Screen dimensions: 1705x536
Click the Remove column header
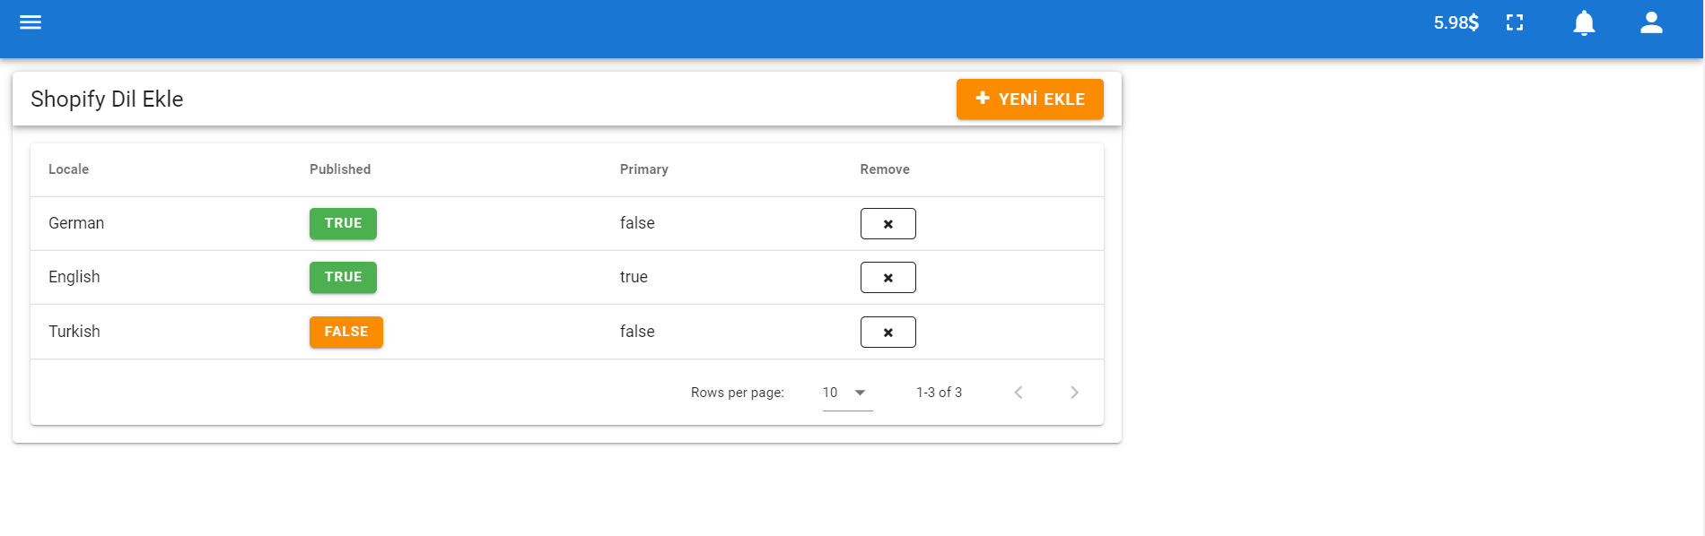click(885, 169)
